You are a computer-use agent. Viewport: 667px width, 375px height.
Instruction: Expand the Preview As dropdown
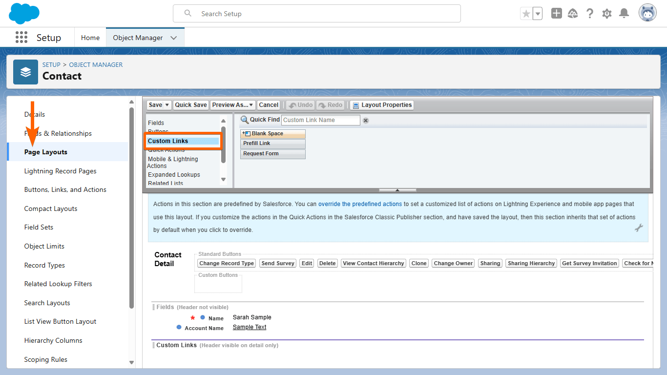click(x=233, y=105)
